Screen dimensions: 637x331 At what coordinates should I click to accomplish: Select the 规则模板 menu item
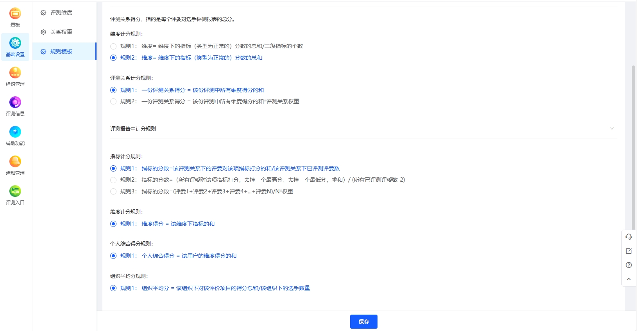tap(61, 51)
